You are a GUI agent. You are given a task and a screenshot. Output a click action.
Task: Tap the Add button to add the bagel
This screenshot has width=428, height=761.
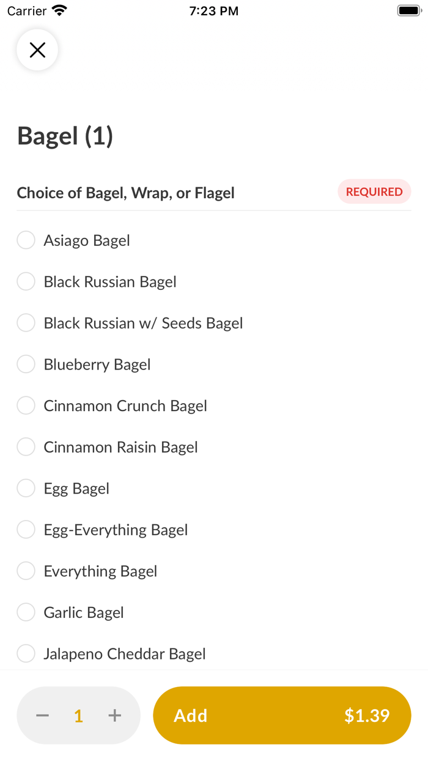pyautogui.click(x=281, y=715)
